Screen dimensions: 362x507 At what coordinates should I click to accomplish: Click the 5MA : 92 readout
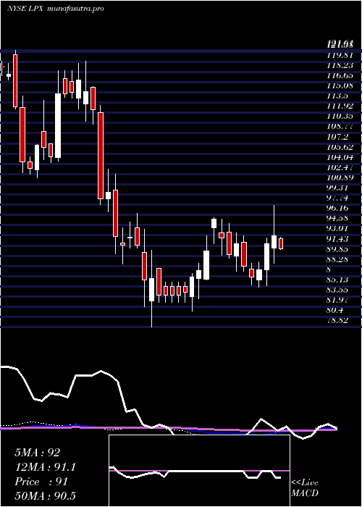point(38,453)
